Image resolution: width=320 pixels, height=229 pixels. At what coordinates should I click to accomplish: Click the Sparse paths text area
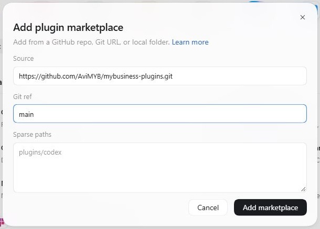[160, 167]
